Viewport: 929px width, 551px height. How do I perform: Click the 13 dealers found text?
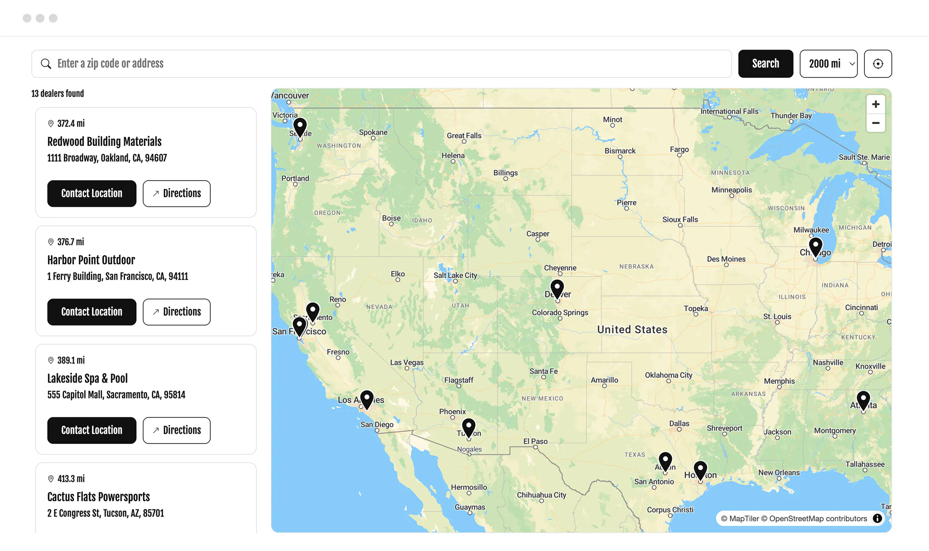(58, 94)
